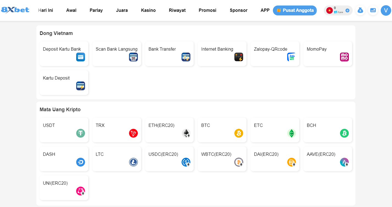Click the card wallet icon in header

tap(373, 10)
